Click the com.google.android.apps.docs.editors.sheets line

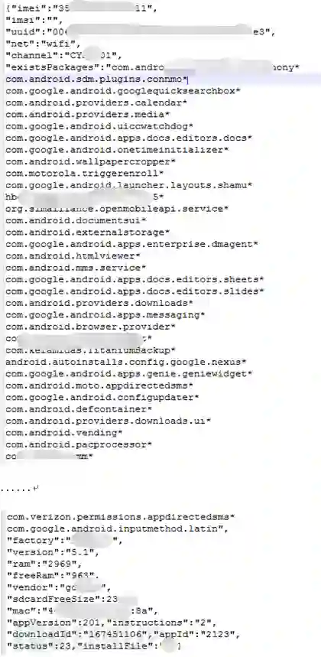pos(135,279)
